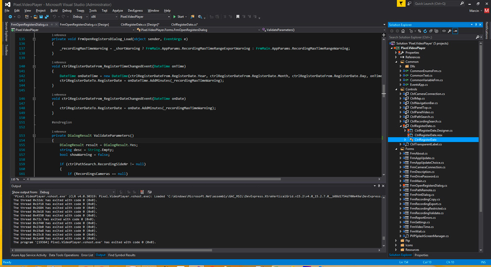Auto-hide Solution Explorer with the pin icon
This screenshot has height=267, width=491.
pyautogui.click(x=476, y=25)
